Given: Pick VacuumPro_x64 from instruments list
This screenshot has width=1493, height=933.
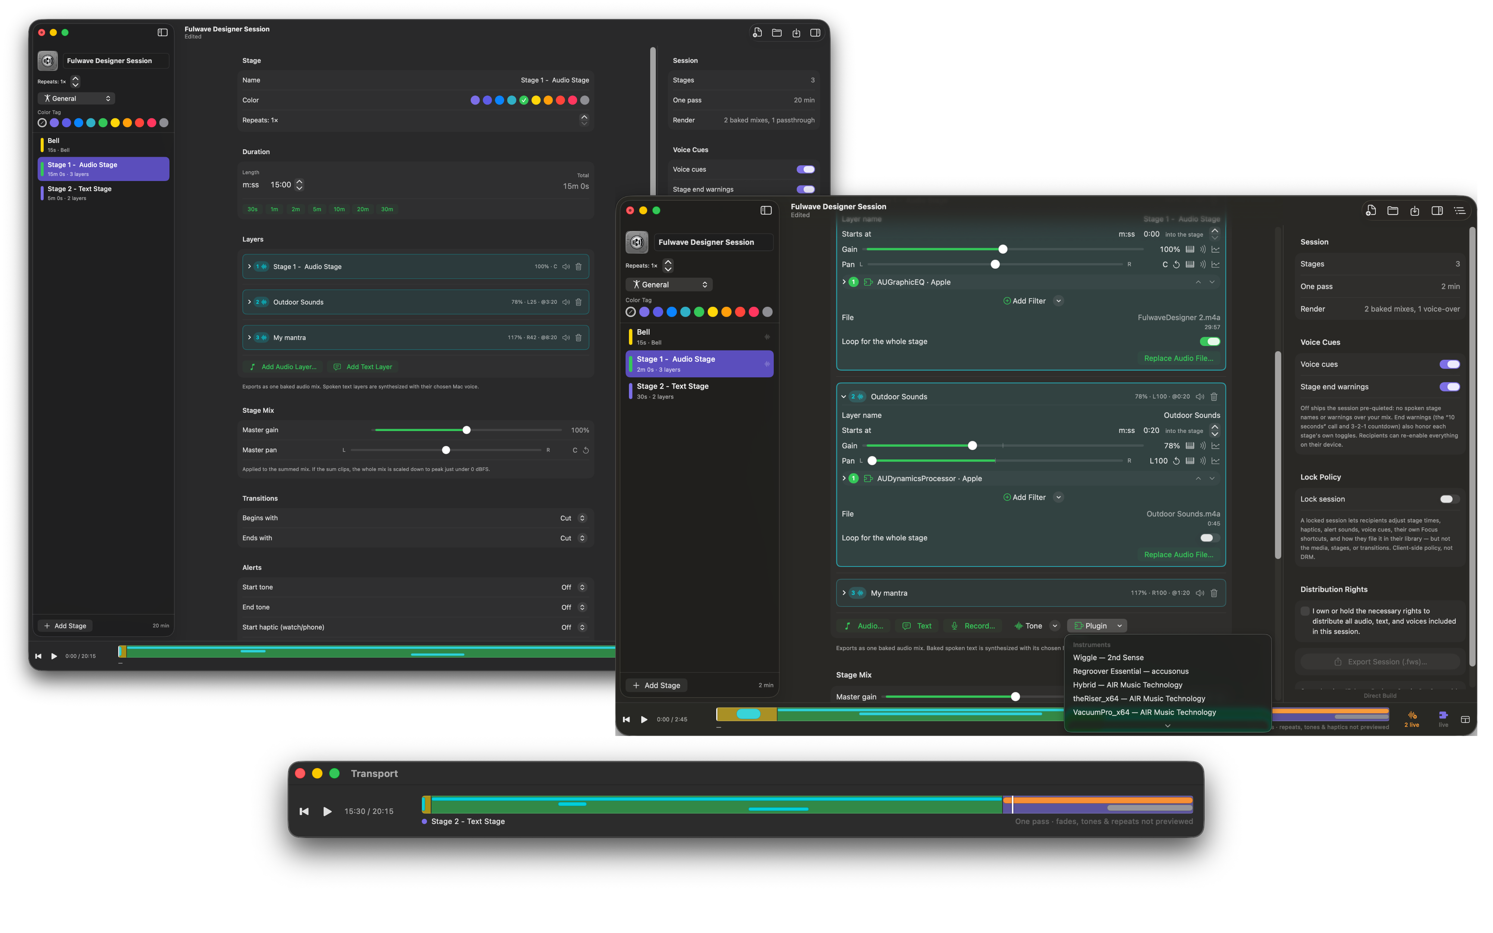Looking at the screenshot, I should 1144,712.
